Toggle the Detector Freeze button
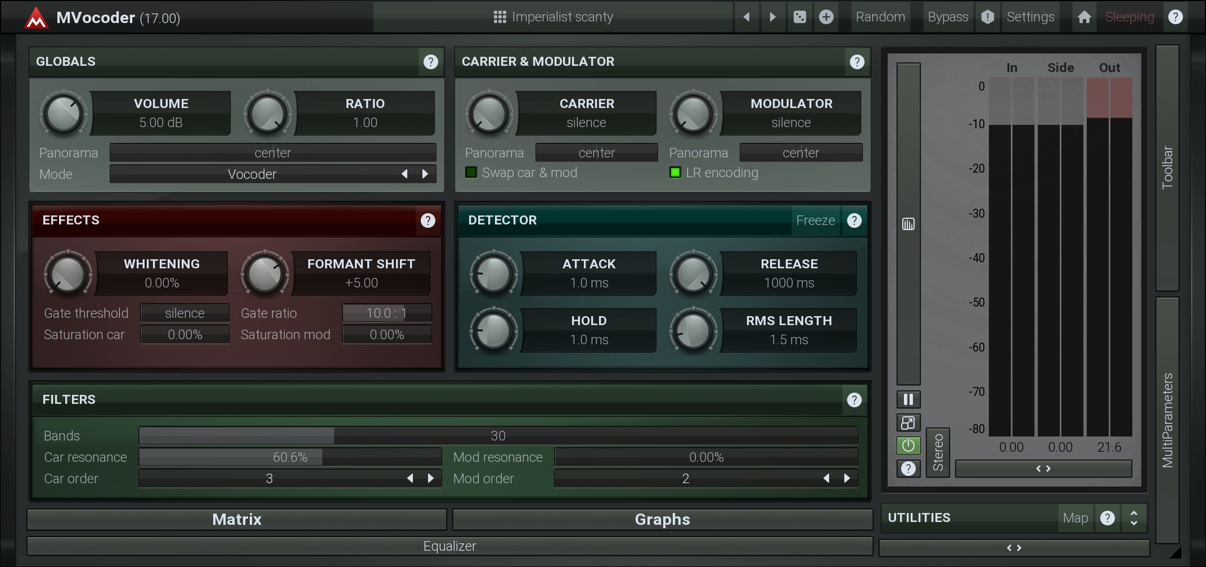1206x567 pixels. [815, 220]
